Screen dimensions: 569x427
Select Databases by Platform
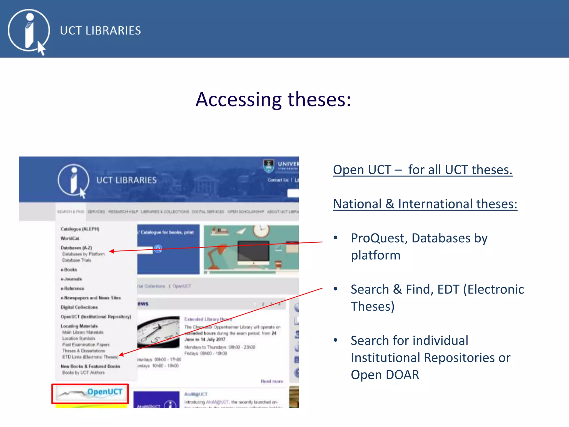pos(83,254)
